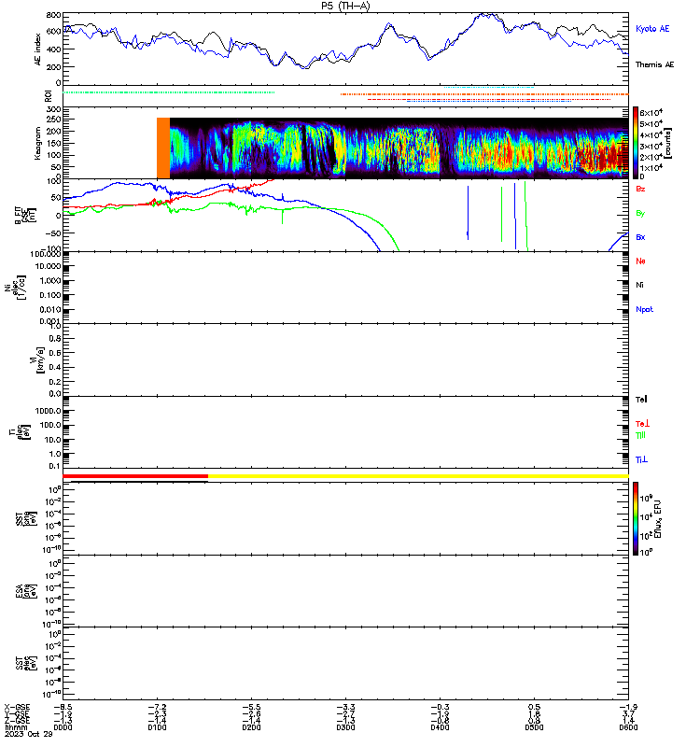The width and height of the screenshot is (700, 747).
Task: Click the Keogram axis label
Action: [37, 144]
